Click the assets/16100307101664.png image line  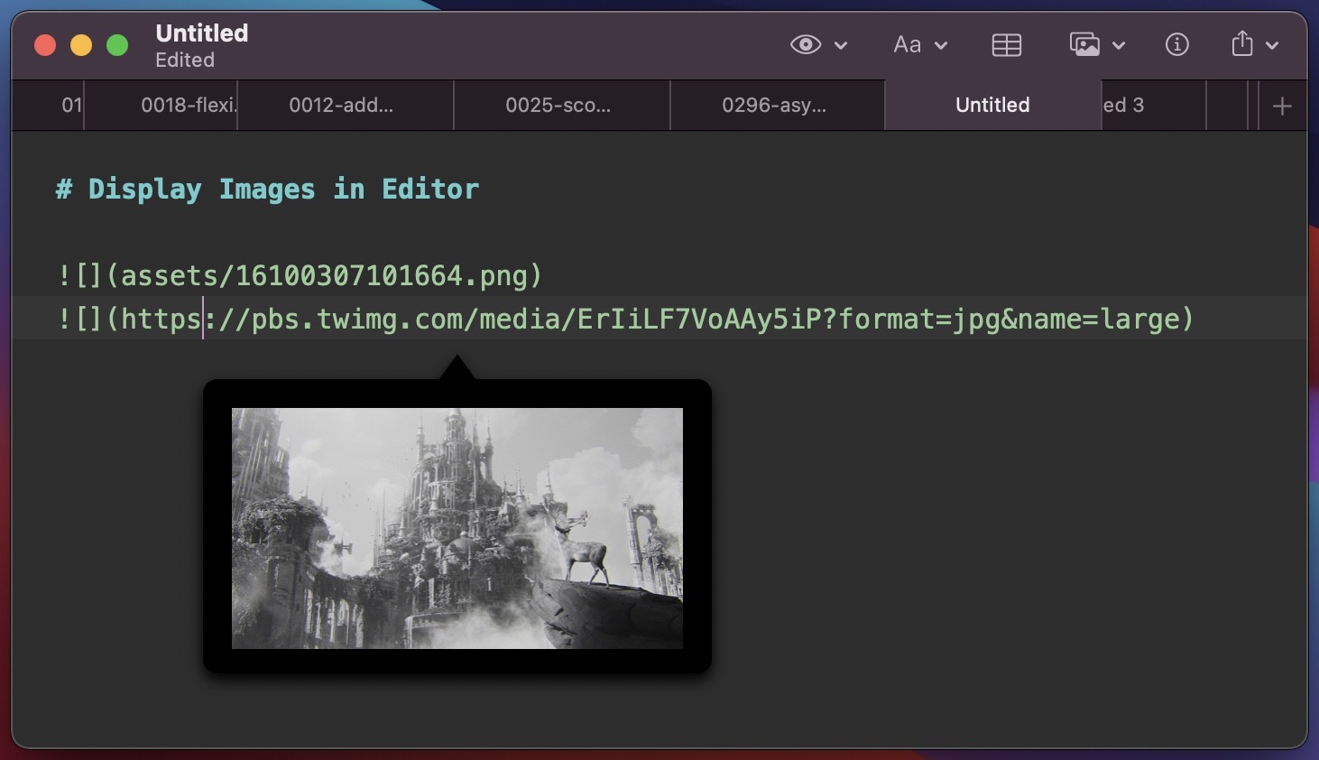pos(300,275)
